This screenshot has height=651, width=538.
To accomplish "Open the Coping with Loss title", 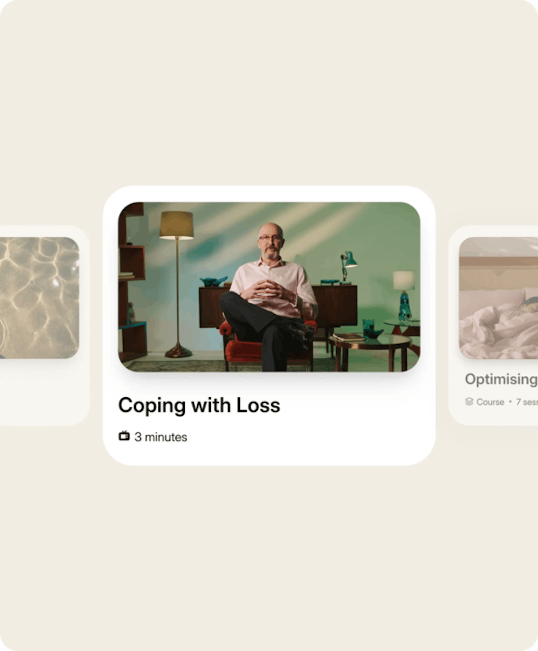I will coord(199,405).
